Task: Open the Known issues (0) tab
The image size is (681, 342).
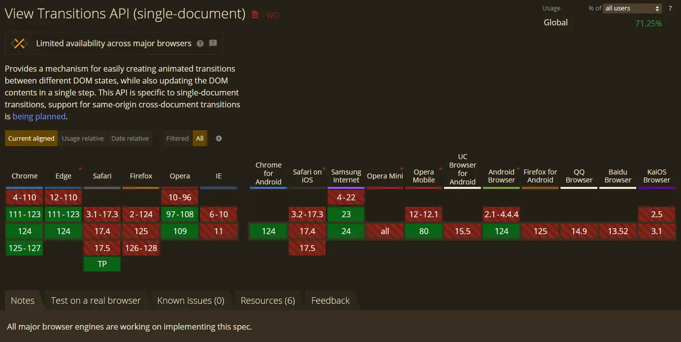Action: pyautogui.click(x=191, y=301)
